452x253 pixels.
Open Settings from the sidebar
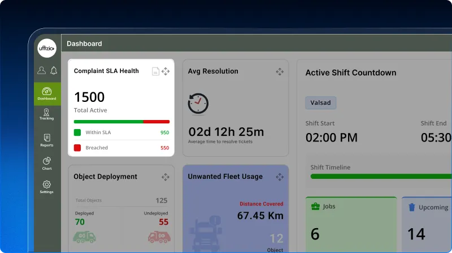tap(47, 187)
